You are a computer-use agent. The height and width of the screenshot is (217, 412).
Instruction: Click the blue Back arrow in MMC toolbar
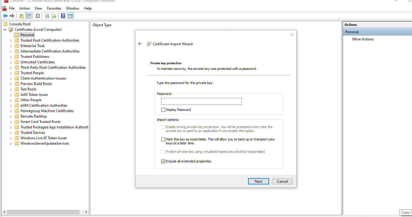[x=5, y=16]
